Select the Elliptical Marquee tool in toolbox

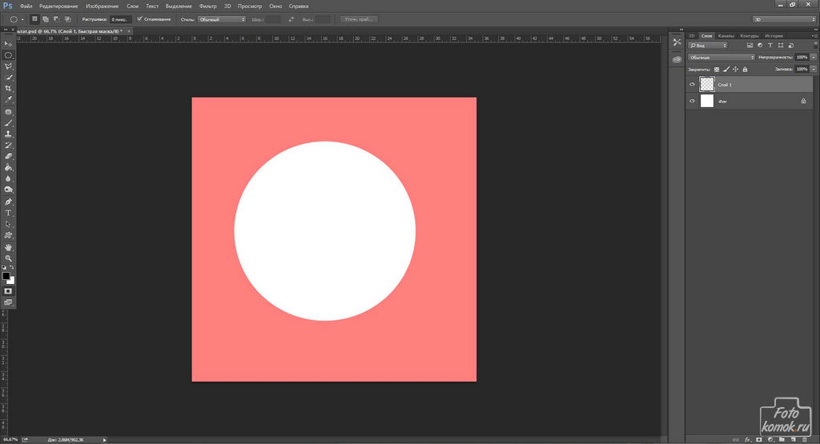click(x=8, y=55)
